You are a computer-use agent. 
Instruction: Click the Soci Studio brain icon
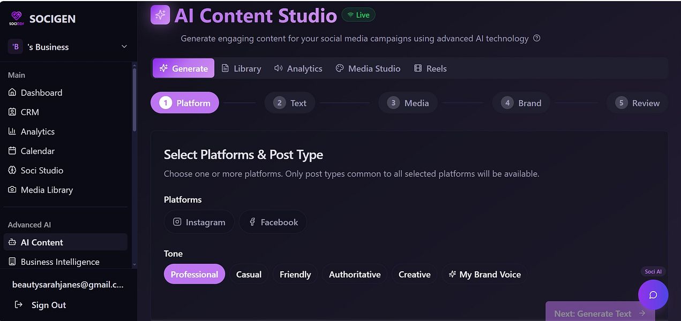12,170
